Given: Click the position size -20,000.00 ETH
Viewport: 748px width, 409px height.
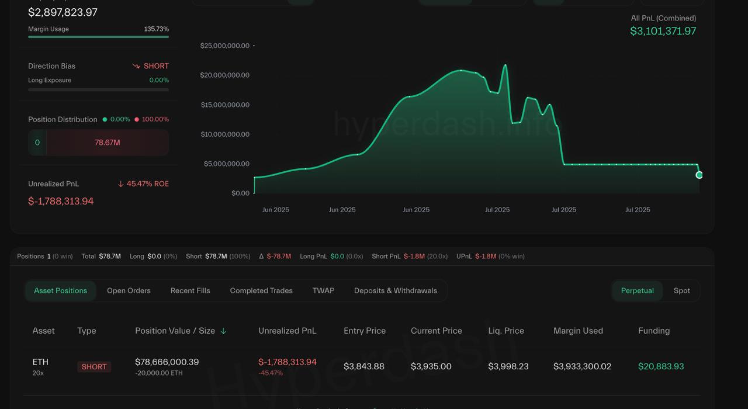Looking at the screenshot, I should pyautogui.click(x=160, y=373).
